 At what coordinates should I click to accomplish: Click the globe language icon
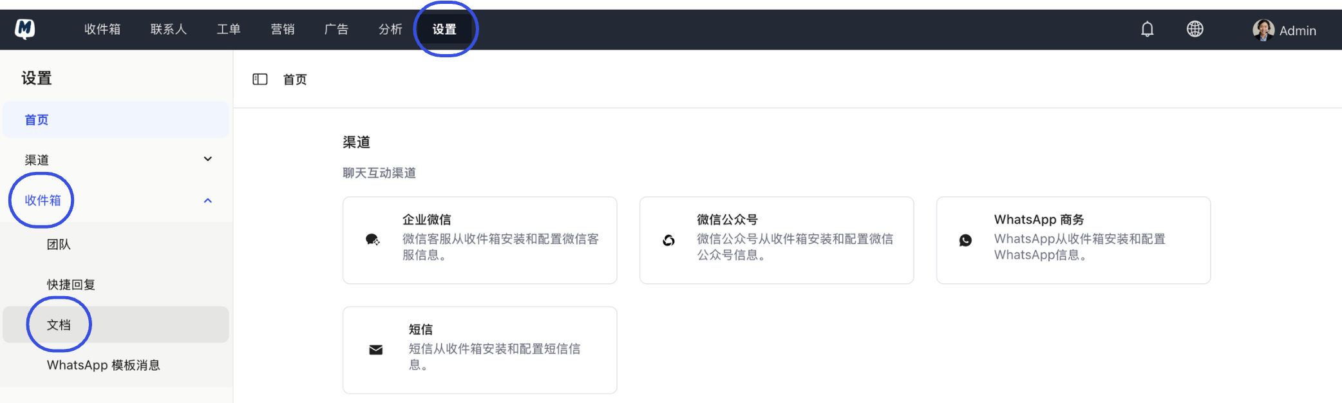tap(1195, 29)
